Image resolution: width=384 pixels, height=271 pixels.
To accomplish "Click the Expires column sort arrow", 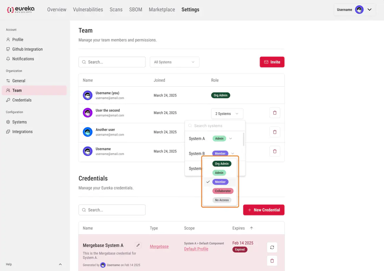I will click(x=251, y=228).
